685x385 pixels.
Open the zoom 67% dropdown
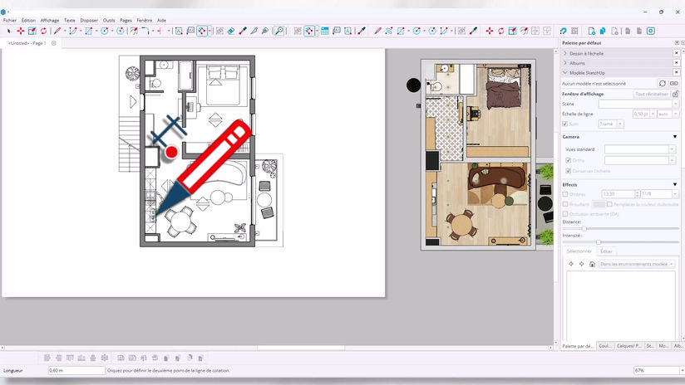682,370
